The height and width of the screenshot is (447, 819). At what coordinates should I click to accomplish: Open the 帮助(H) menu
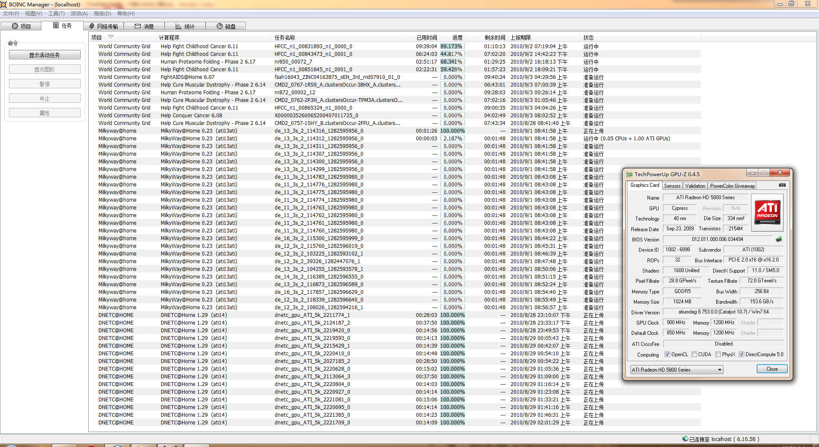(126, 14)
